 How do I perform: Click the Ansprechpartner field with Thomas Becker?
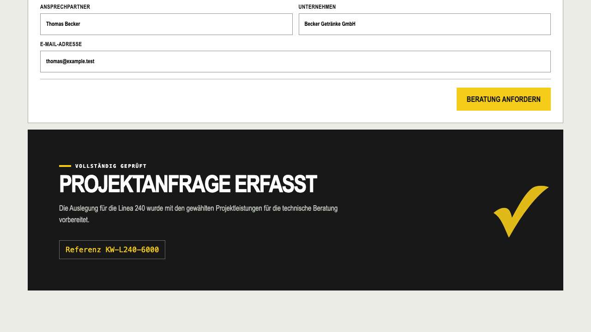166,24
